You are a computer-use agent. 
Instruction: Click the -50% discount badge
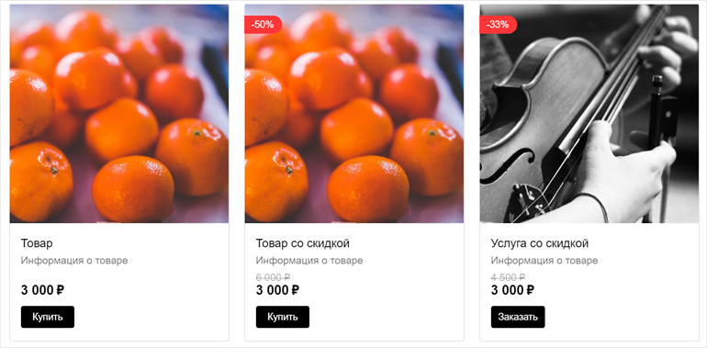coord(264,25)
